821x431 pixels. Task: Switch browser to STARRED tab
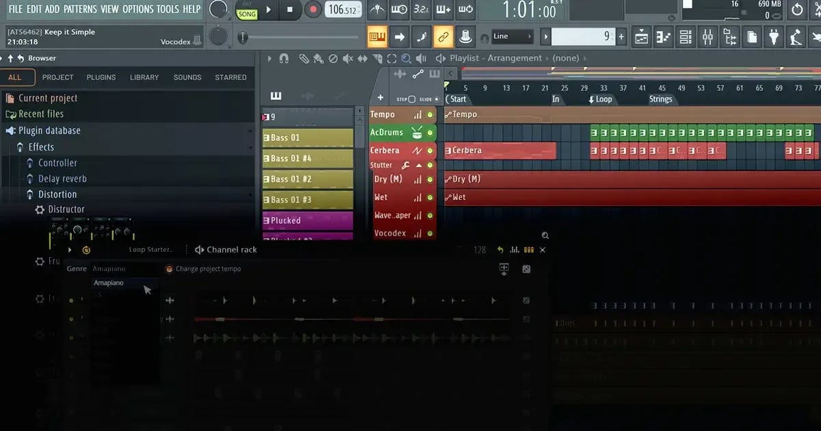pyautogui.click(x=231, y=77)
